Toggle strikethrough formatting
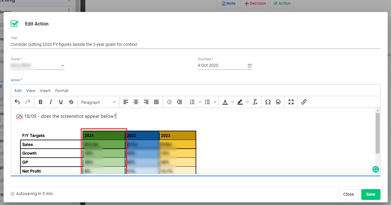 point(71,102)
